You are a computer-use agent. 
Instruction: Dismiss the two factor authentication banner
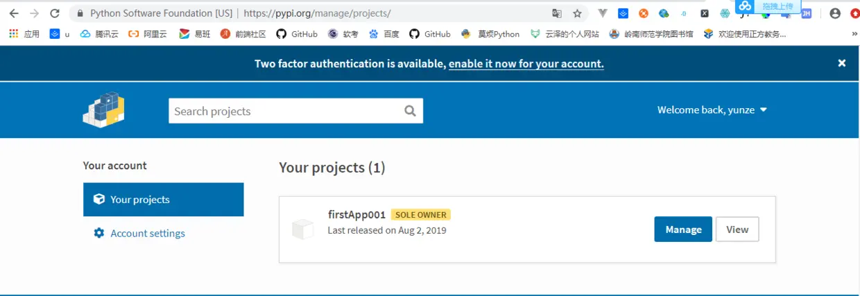pyautogui.click(x=842, y=63)
